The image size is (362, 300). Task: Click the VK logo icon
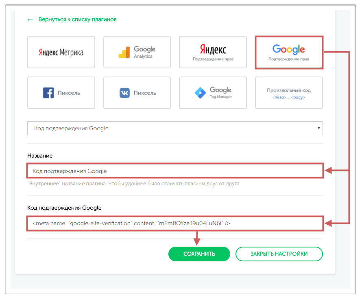pyautogui.click(x=124, y=93)
